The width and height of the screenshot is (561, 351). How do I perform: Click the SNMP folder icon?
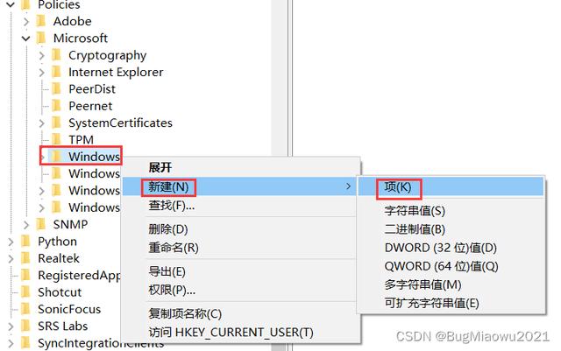[x=41, y=224]
